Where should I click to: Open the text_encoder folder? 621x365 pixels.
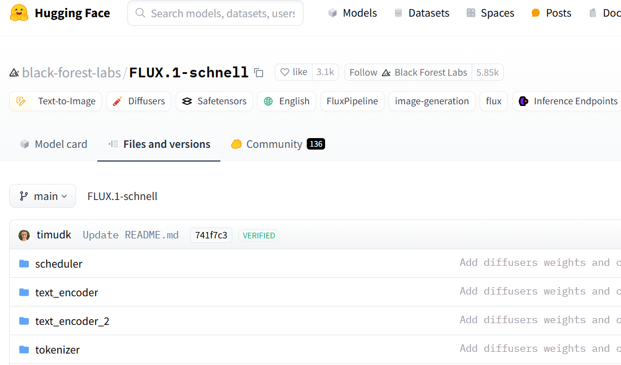(66, 292)
